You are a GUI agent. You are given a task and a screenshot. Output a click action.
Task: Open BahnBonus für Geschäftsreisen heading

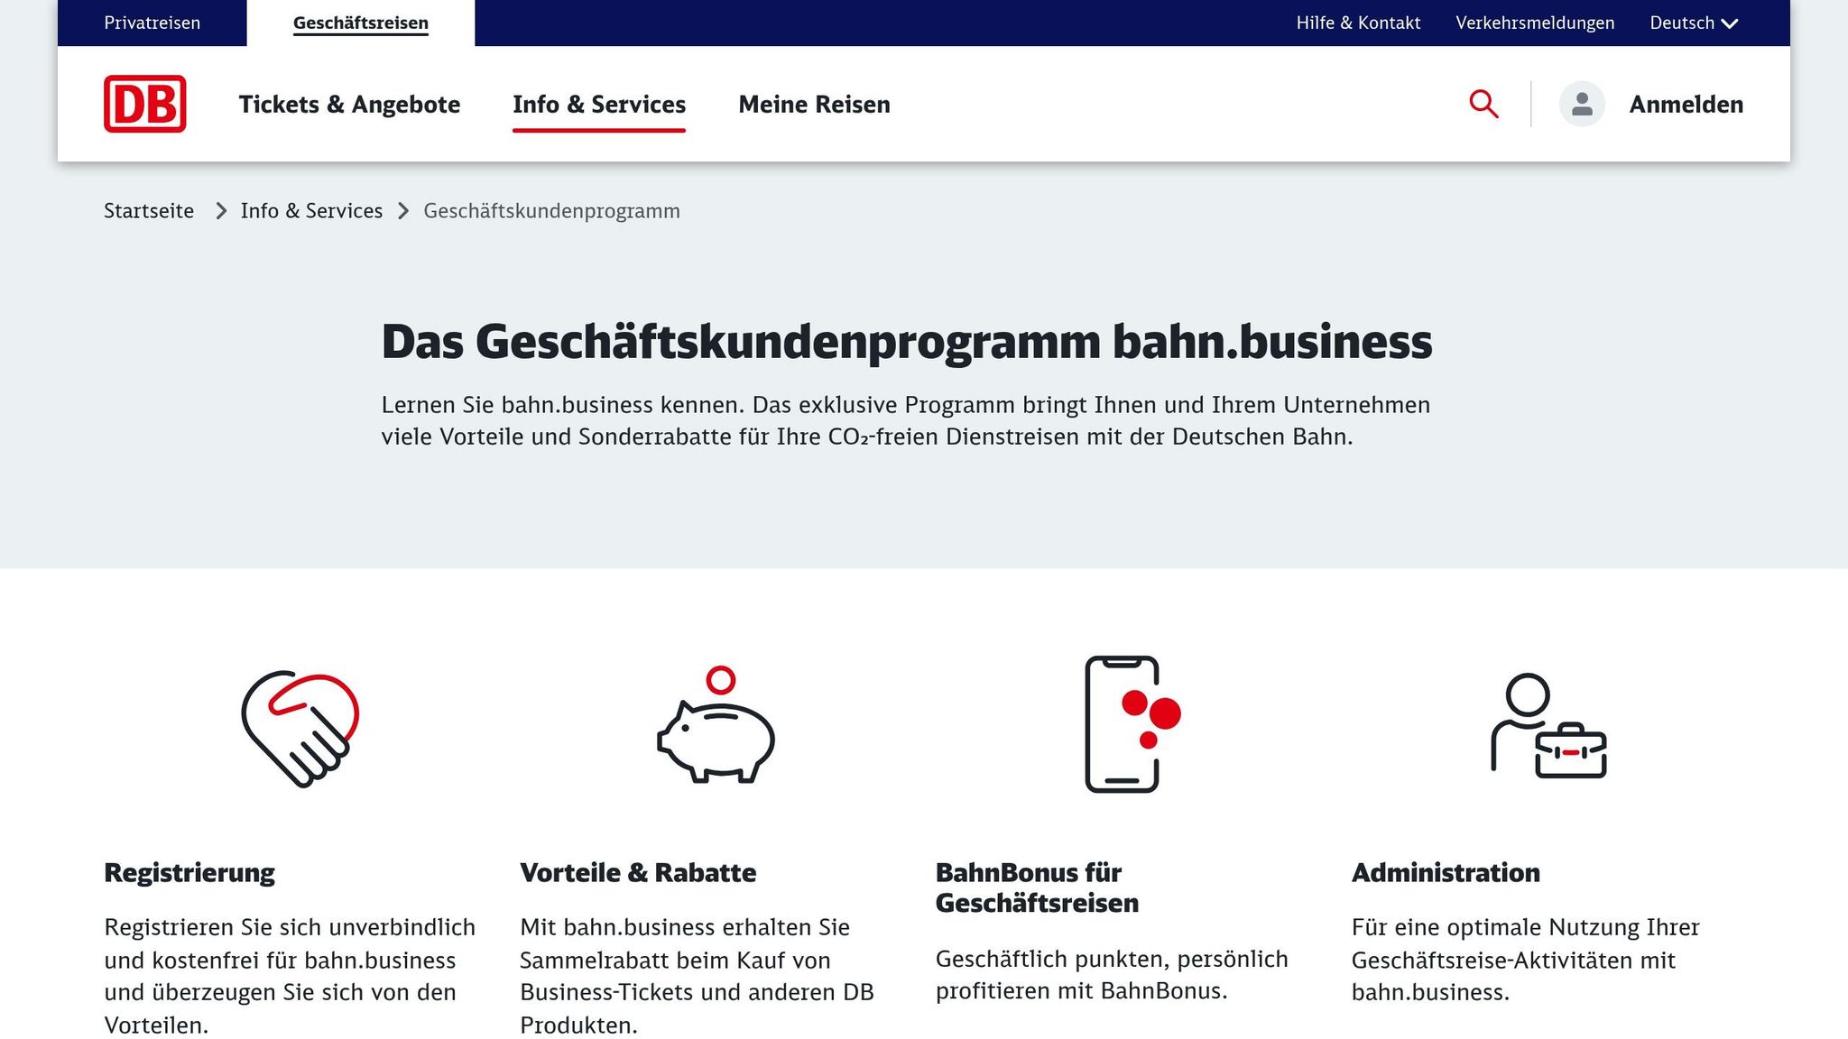(1037, 887)
